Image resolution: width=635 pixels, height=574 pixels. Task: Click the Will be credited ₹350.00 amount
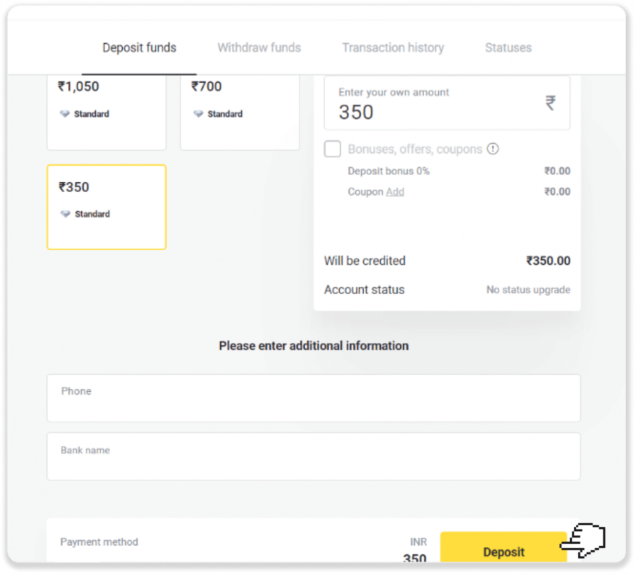(548, 261)
